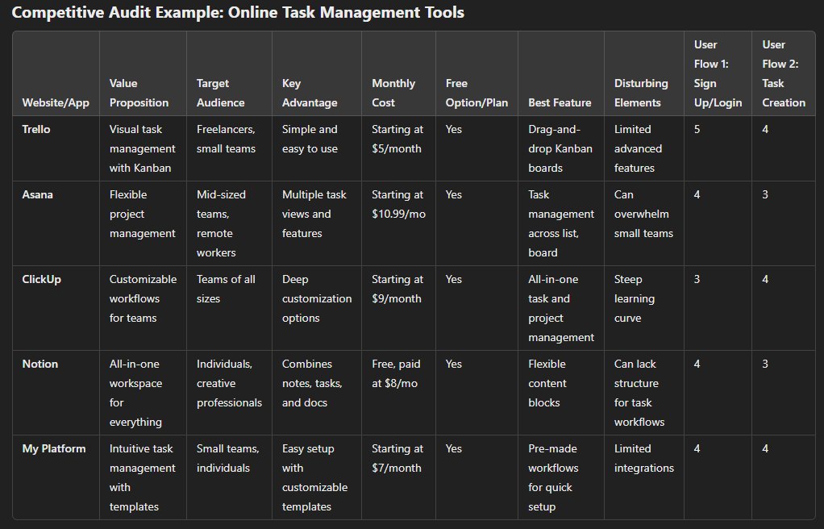Select the Disturbing Elements column header
The height and width of the screenshot is (529, 824).
[641, 93]
